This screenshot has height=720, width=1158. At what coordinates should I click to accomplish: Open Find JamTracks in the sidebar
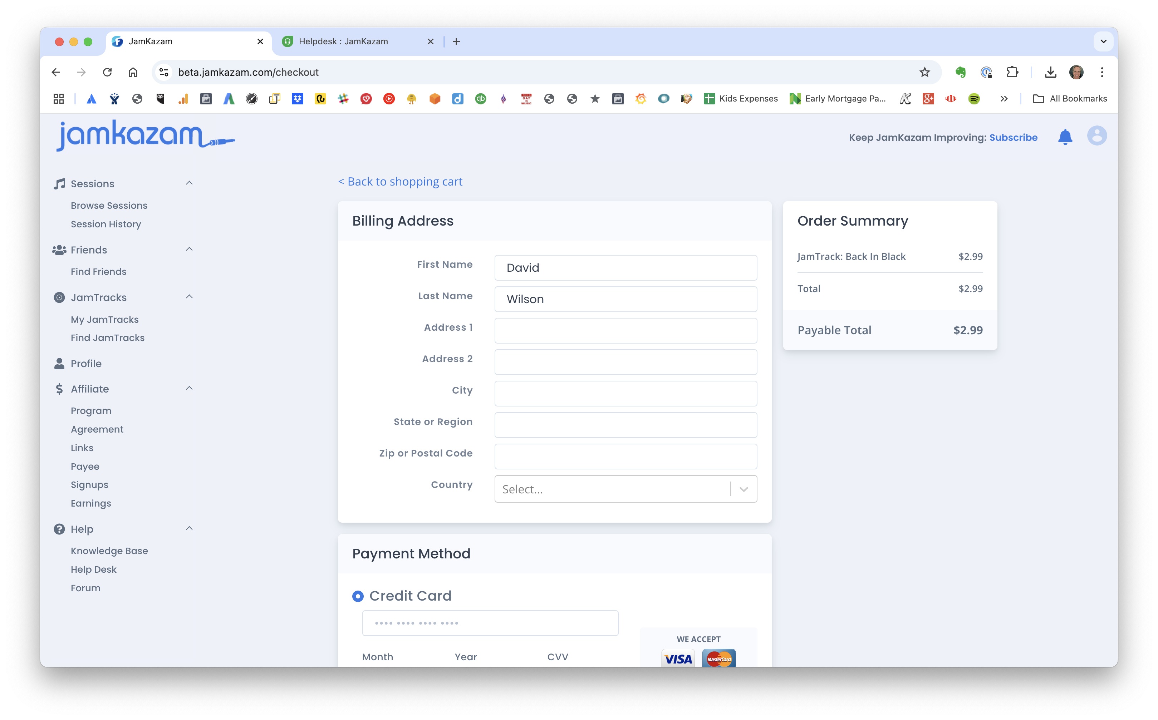click(x=108, y=337)
